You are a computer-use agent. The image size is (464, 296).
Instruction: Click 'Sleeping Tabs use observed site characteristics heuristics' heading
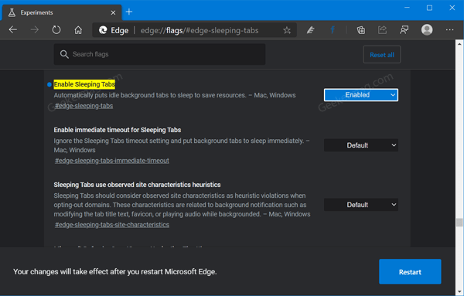click(x=137, y=185)
